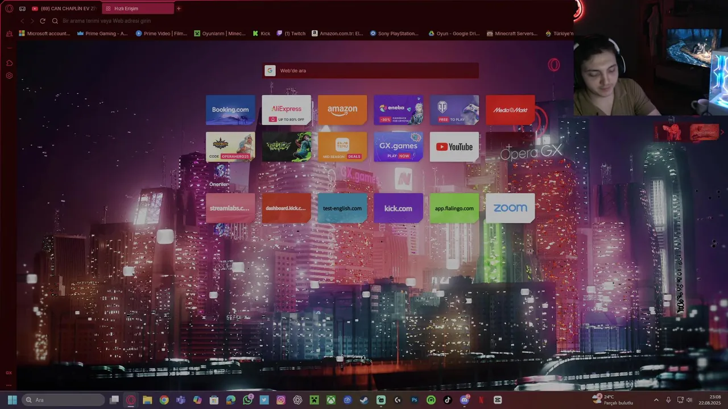Open the Windows Start menu
This screenshot has height=409, width=728.
pyautogui.click(x=12, y=400)
